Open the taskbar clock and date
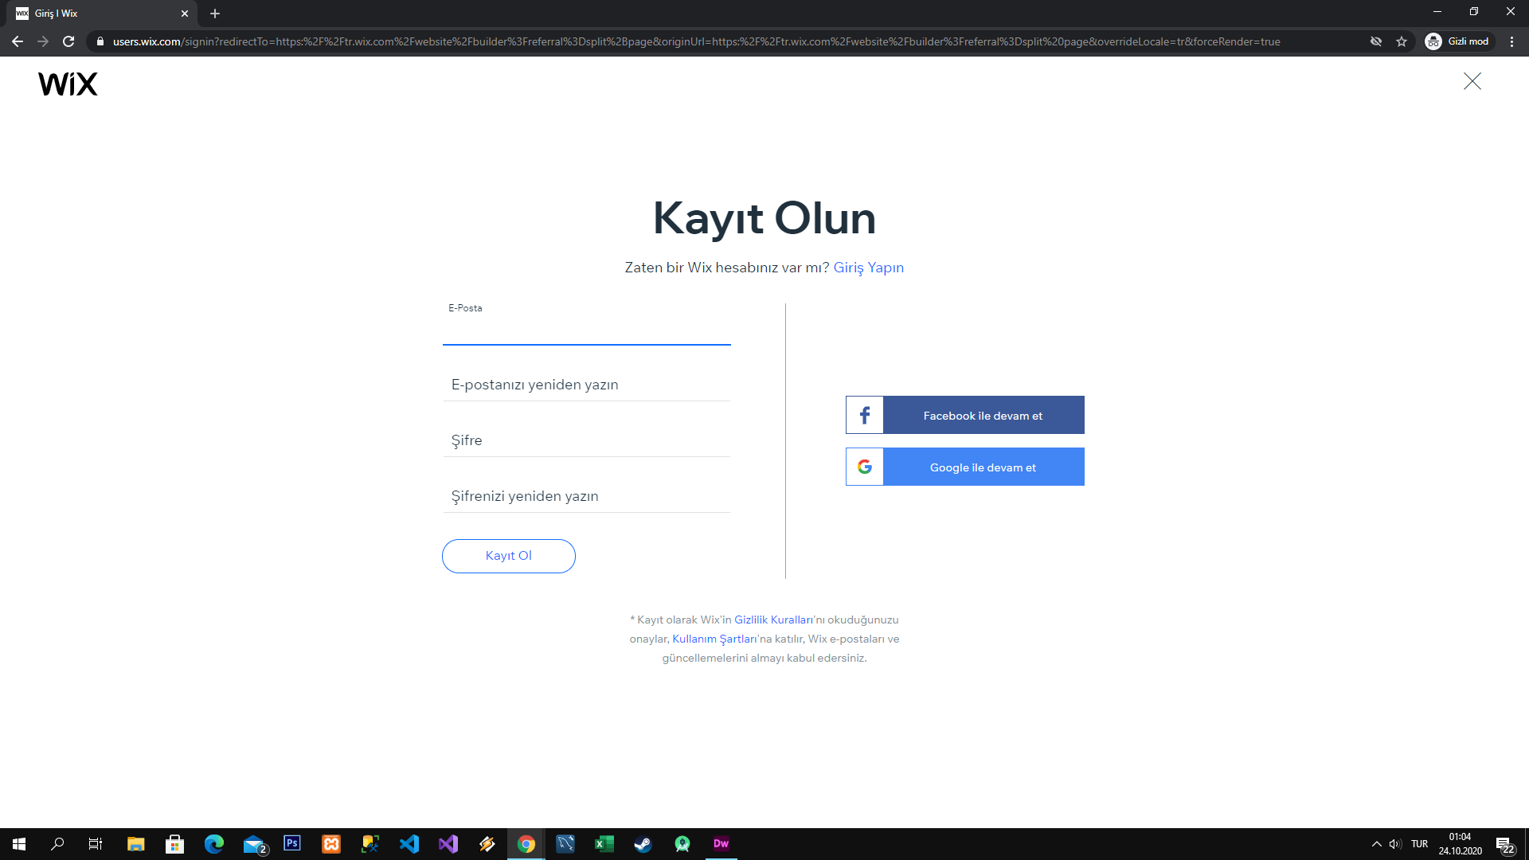The image size is (1529, 860). click(x=1461, y=844)
